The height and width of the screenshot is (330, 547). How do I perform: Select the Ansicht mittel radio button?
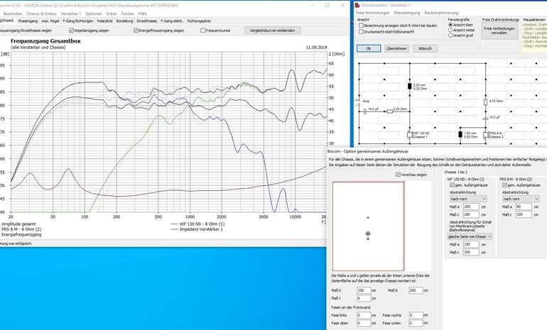[x=451, y=31]
